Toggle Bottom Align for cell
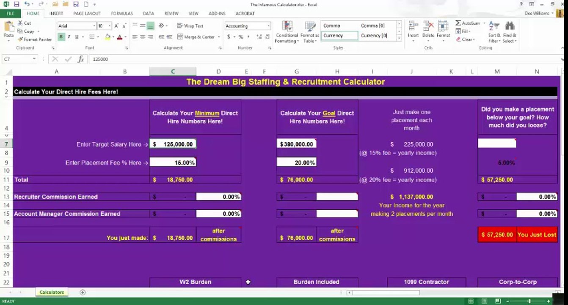 150,26
